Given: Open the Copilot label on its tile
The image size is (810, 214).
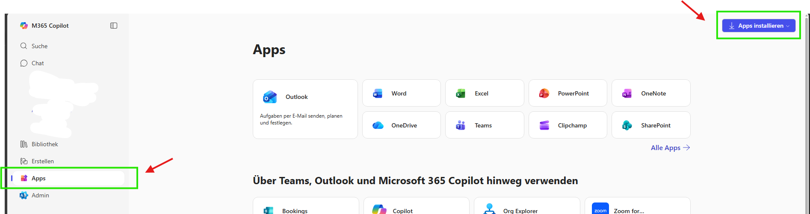Looking at the screenshot, I should [x=403, y=211].
